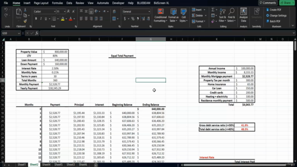Click the Copy icon
Image resolution: width=297 pixels, height=167 pixels.
point(25,15)
